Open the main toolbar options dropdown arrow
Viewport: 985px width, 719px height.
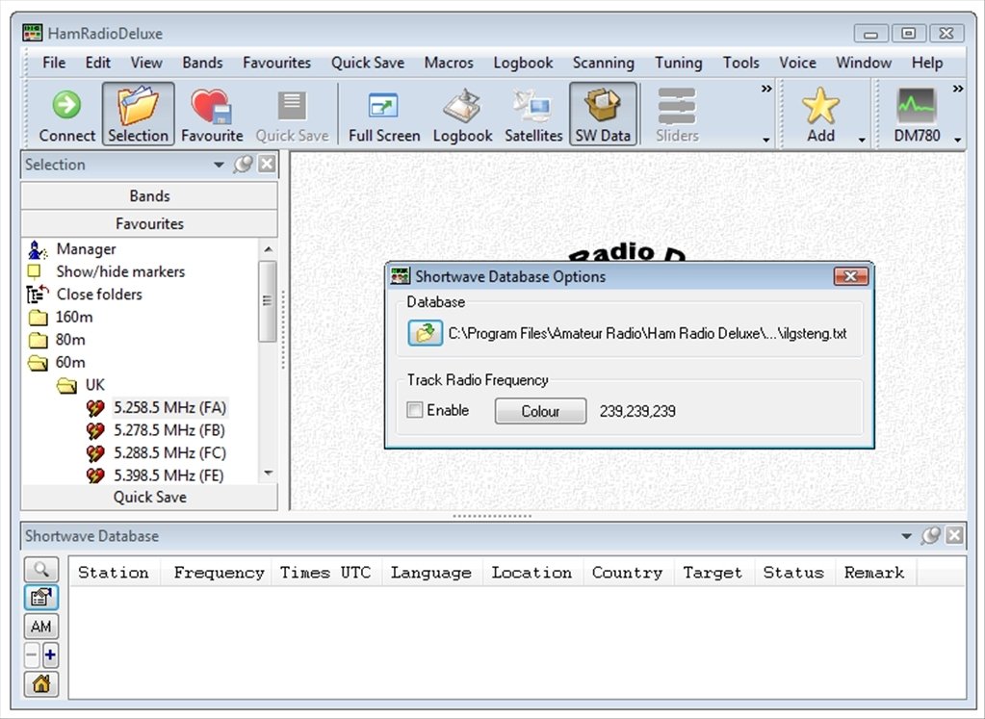[x=766, y=140]
